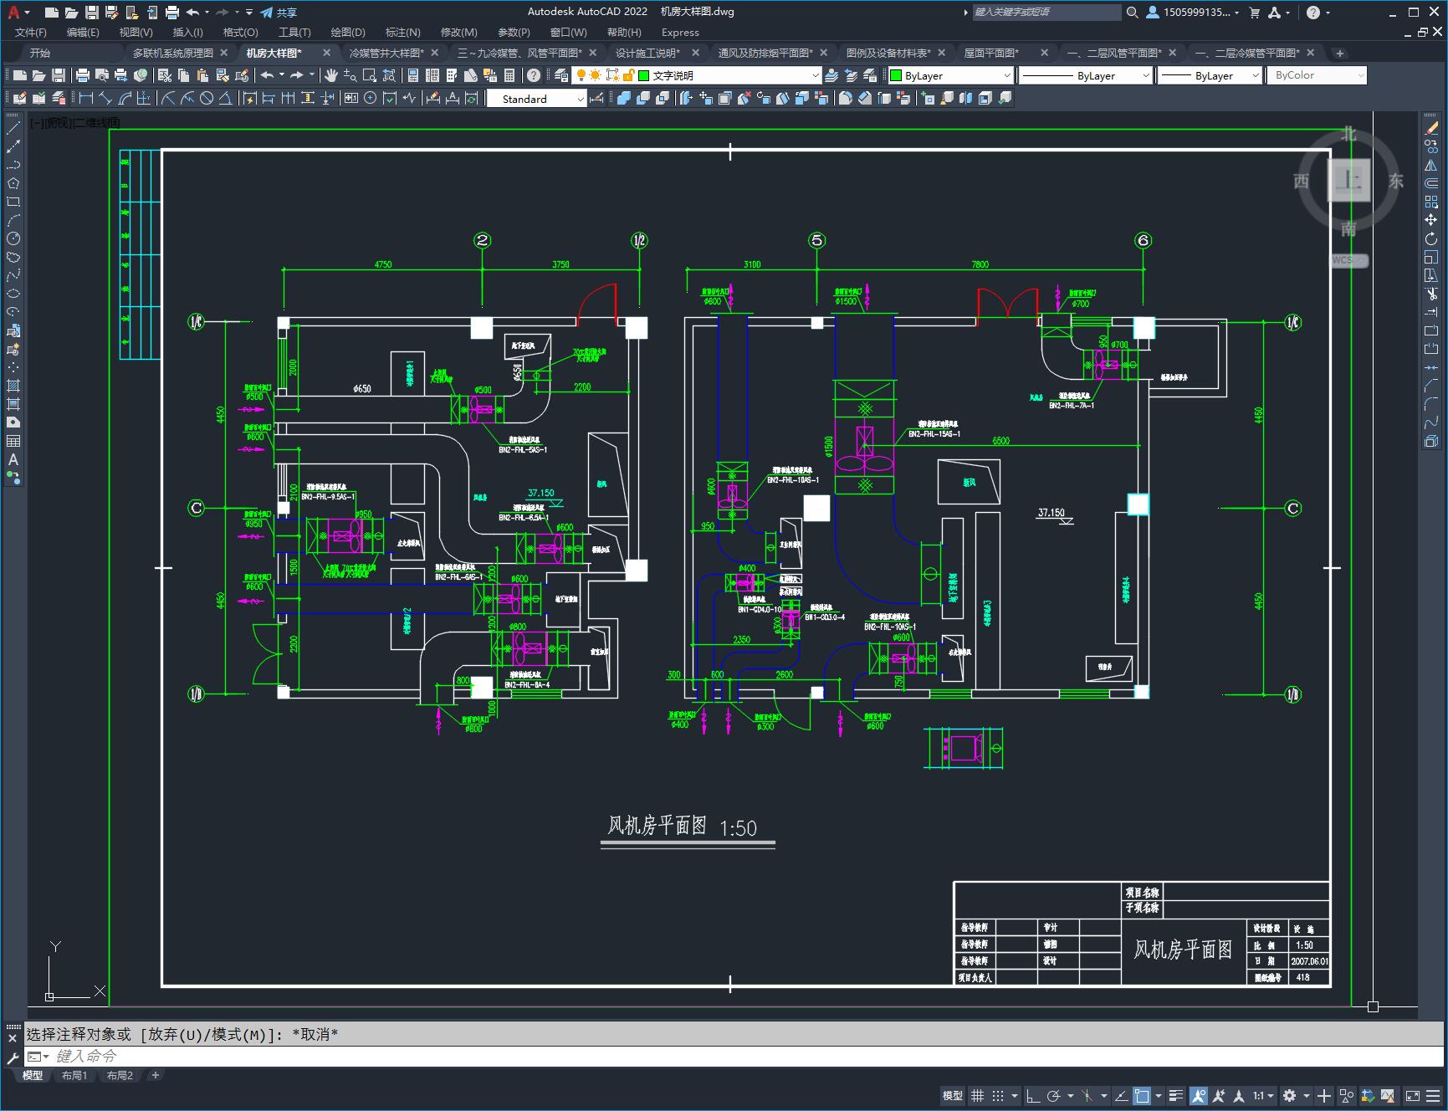This screenshot has width=1448, height=1111.
Task: Select the Ellipse draw tool
Action: (x=13, y=294)
